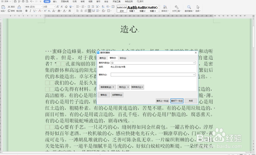The image size is (256, 155).
Task: Click the Copy (复制) button
Action: point(11,11)
